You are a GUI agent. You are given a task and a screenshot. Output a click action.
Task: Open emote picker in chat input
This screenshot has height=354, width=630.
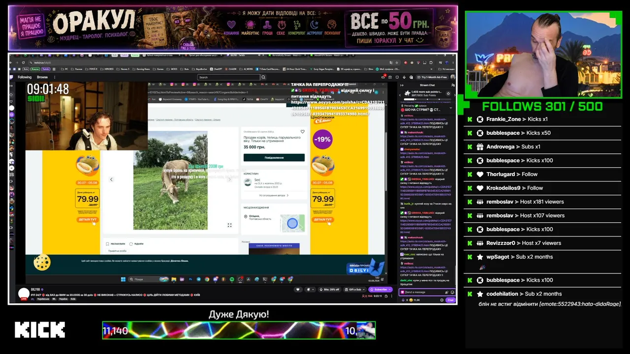click(x=452, y=292)
